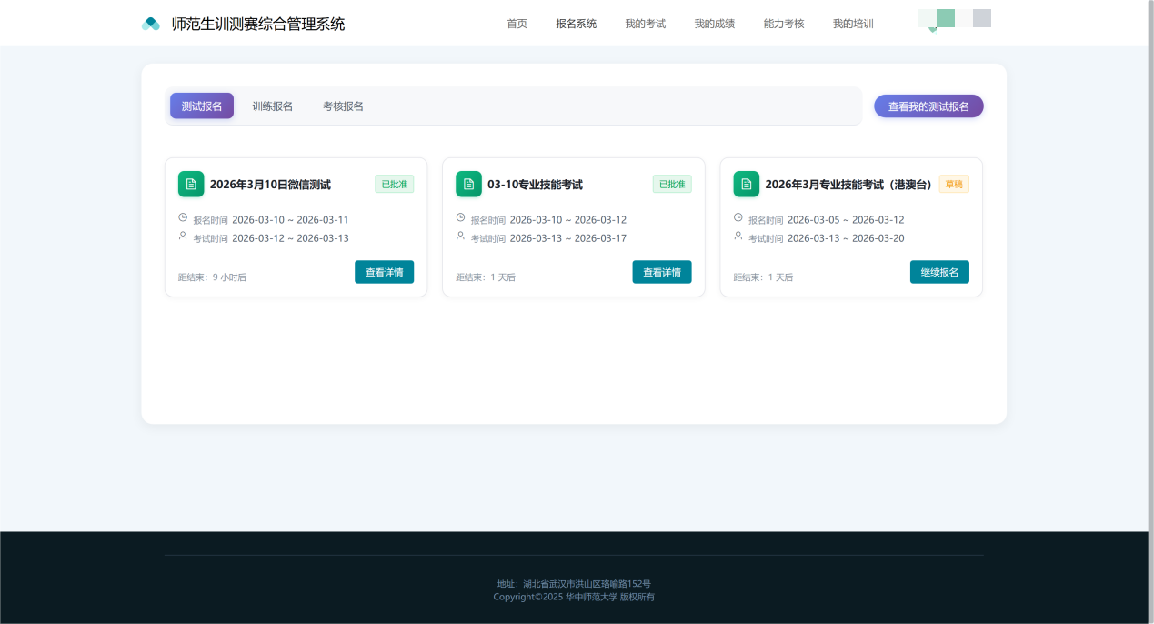Click person icon in 港澳台 exam card
Image resolution: width=1154 pixels, height=624 pixels.
click(x=738, y=237)
